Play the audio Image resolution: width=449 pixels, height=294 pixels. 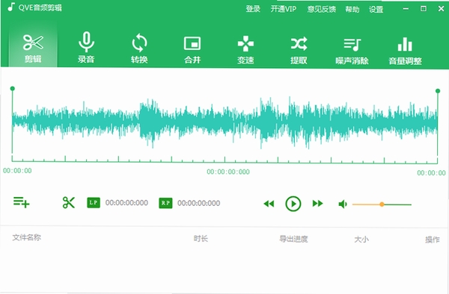point(293,204)
